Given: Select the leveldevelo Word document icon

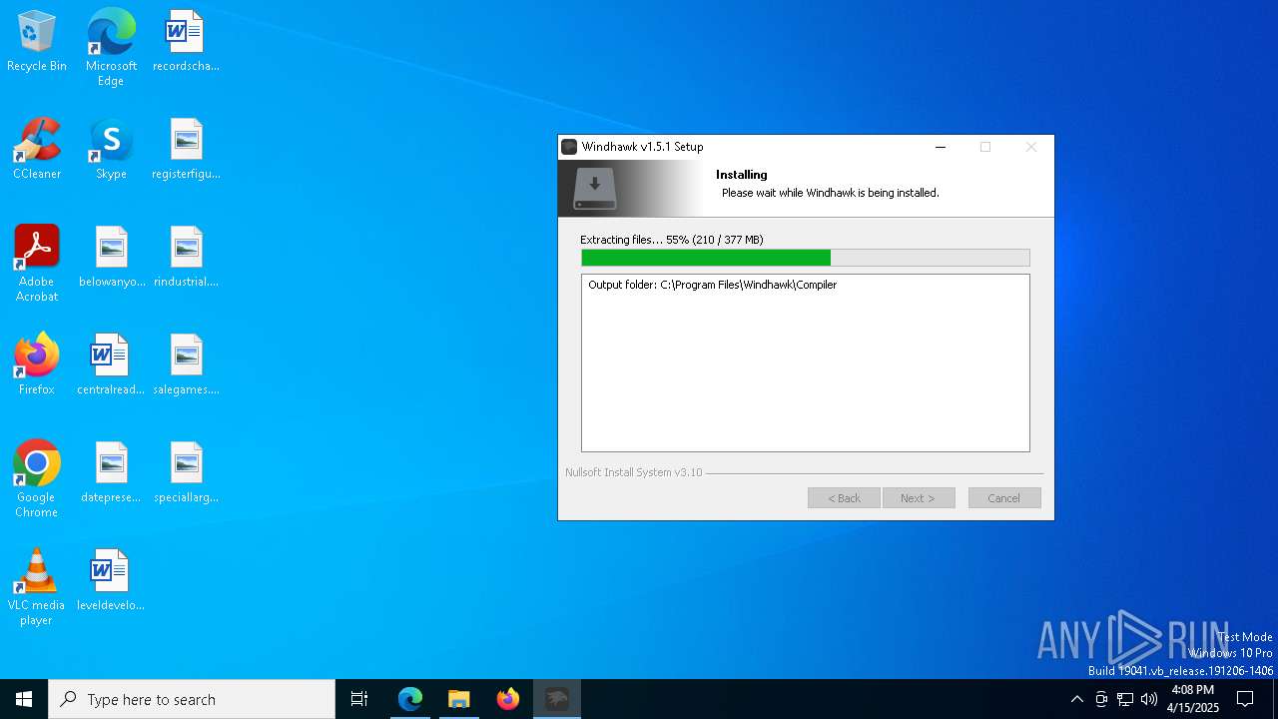Looking at the screenshot, I should [111, 581].
